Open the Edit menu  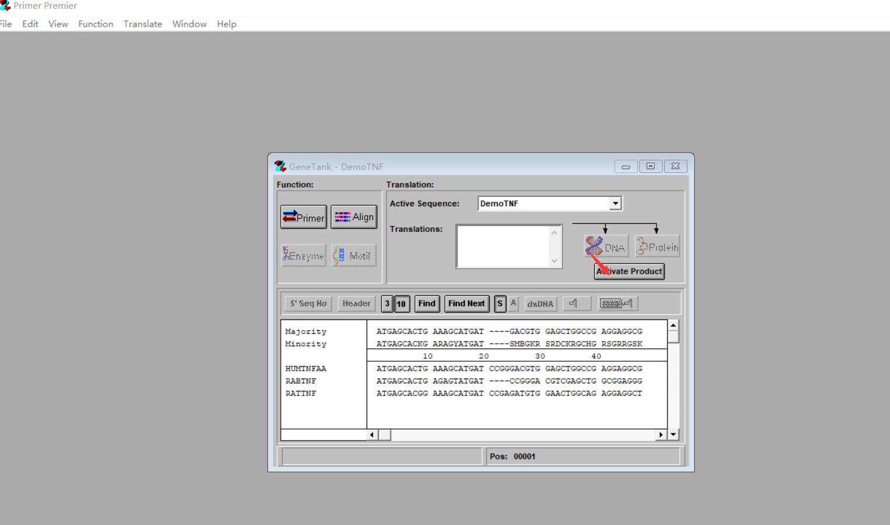coord(30,24)
